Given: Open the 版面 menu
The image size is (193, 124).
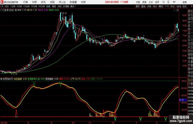Looking at the screenshot, I should point(144,2).
